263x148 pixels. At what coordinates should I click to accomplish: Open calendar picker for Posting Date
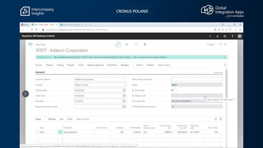(x=124, y=90)
